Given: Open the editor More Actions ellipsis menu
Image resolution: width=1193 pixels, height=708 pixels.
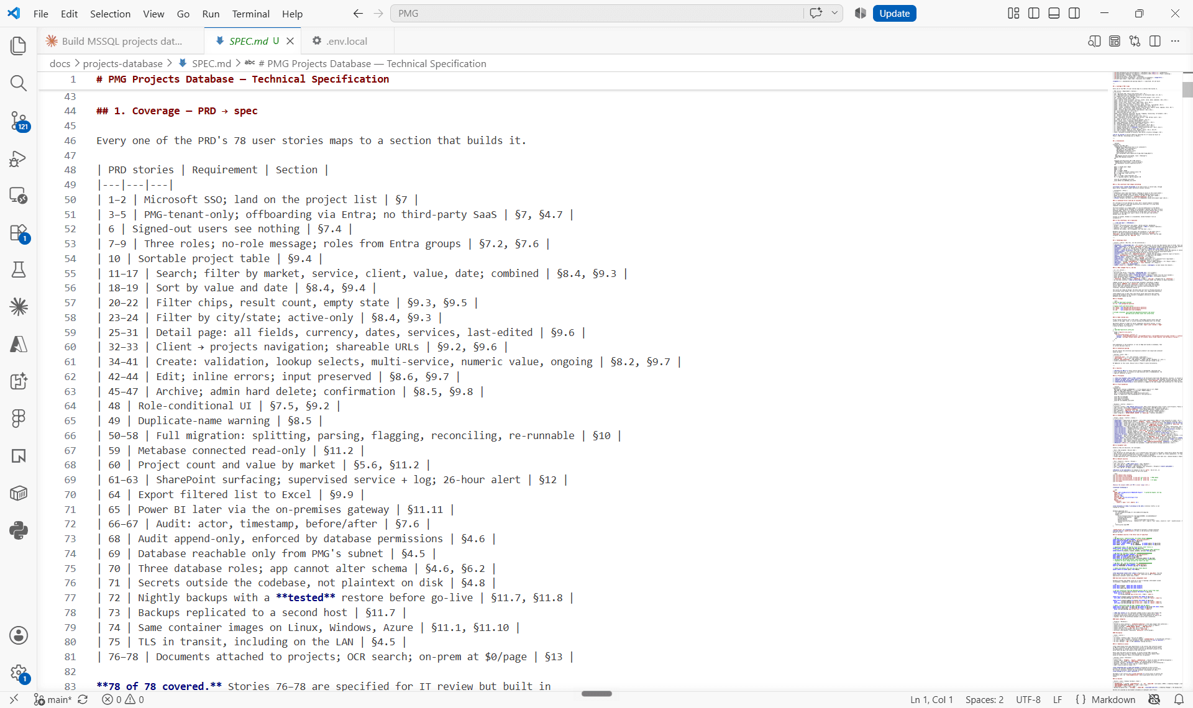Looking at the screenshot, I should (1175, 41).
